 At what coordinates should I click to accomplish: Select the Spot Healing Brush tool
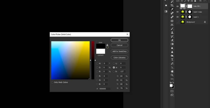pyautogui.click(x=172, y=13)
